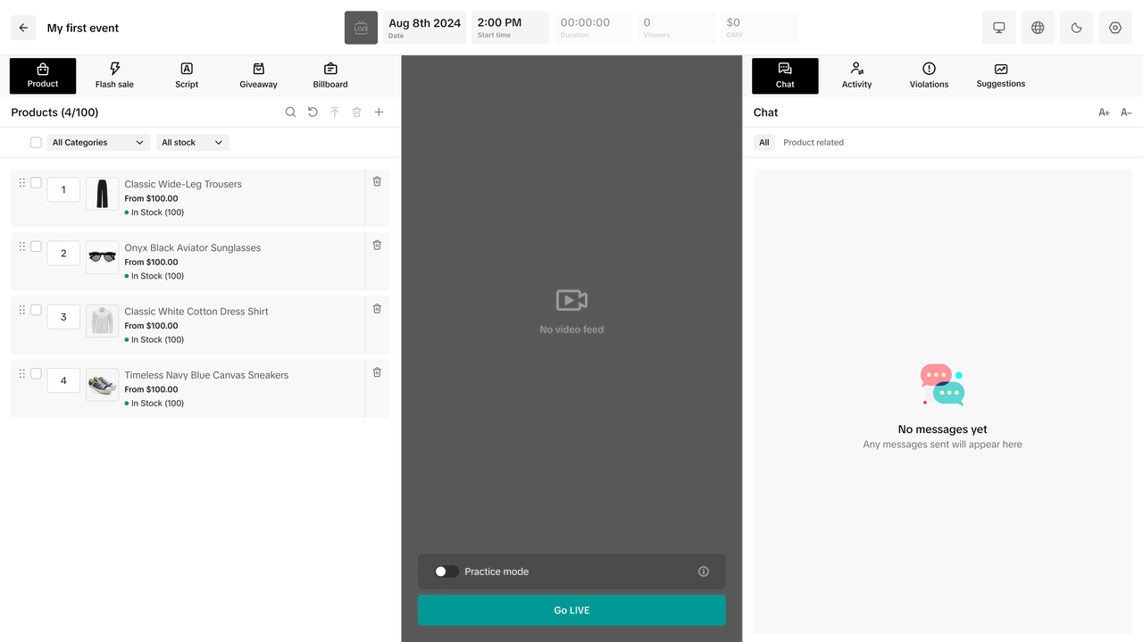Click Timeless Navy Blue Canvas Sneakers title
This screenshot has height=642, width=1143.
pyautogui.click(x=206, y=375)
